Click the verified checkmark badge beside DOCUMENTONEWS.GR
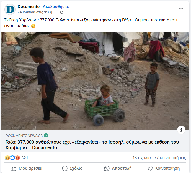This screenshot has width=191, height=173. point(46,135)
